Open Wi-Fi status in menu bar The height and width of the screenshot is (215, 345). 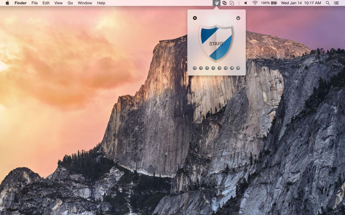(255, 3)
